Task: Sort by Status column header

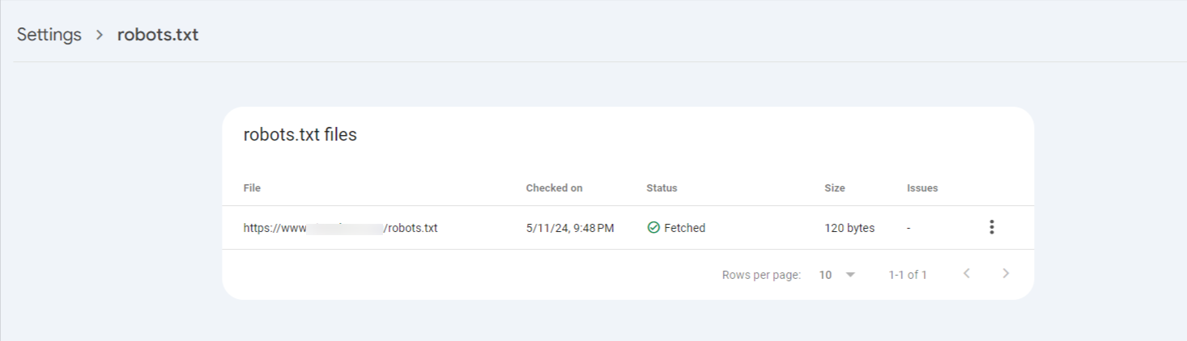Action: click(662, 187)
